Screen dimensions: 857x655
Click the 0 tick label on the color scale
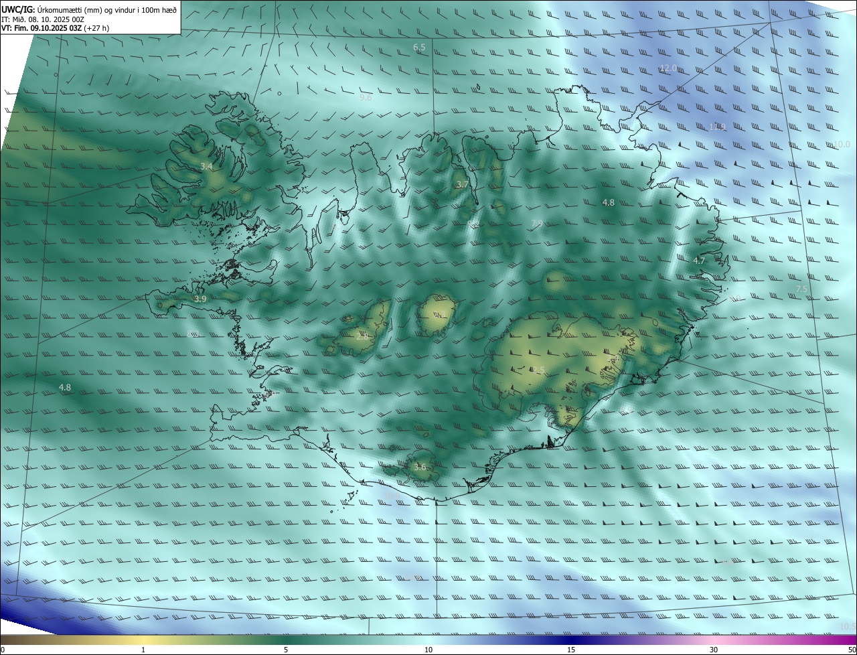point(3,650)
